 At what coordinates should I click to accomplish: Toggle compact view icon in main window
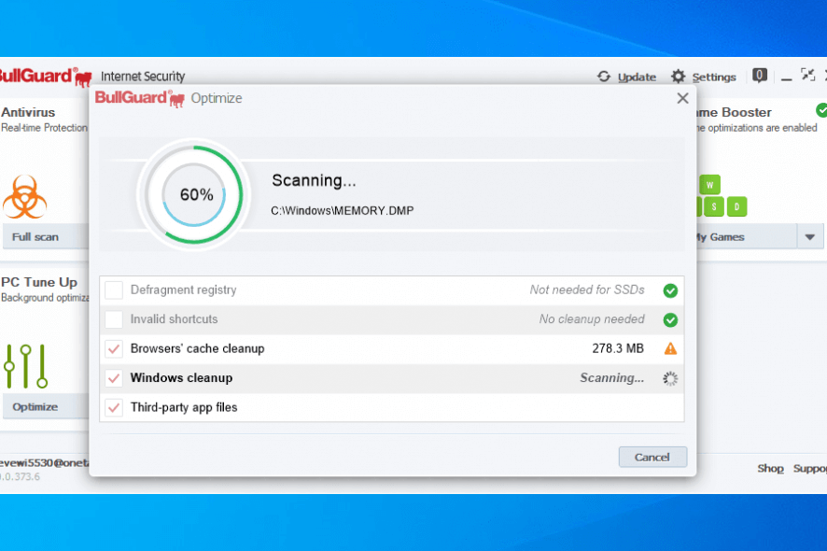point(807,75)
